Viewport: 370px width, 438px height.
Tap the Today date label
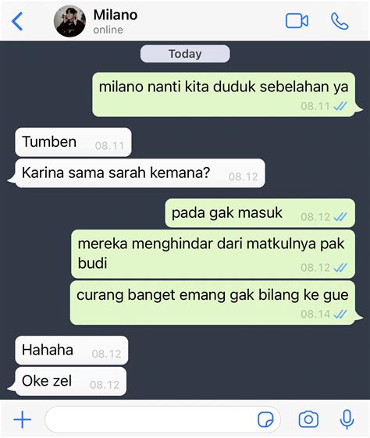(x=185, y=54)
